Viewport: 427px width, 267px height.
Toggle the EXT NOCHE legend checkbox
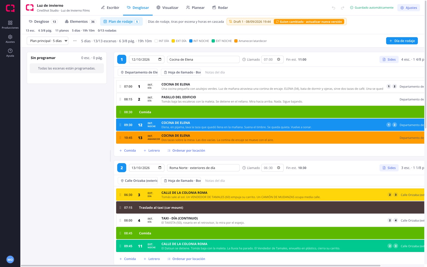click(x=213, y=41)
